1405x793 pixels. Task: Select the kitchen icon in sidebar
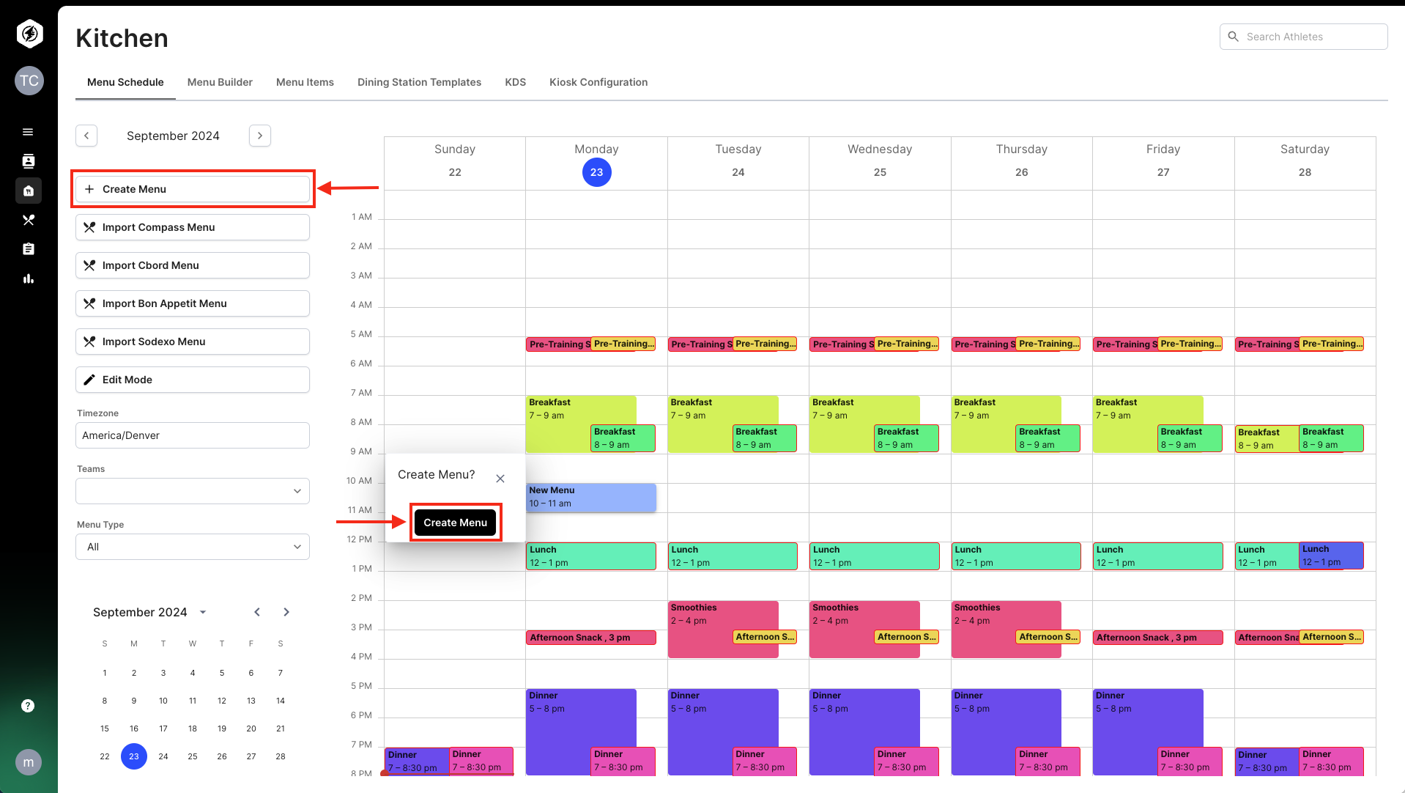(29, 191)
